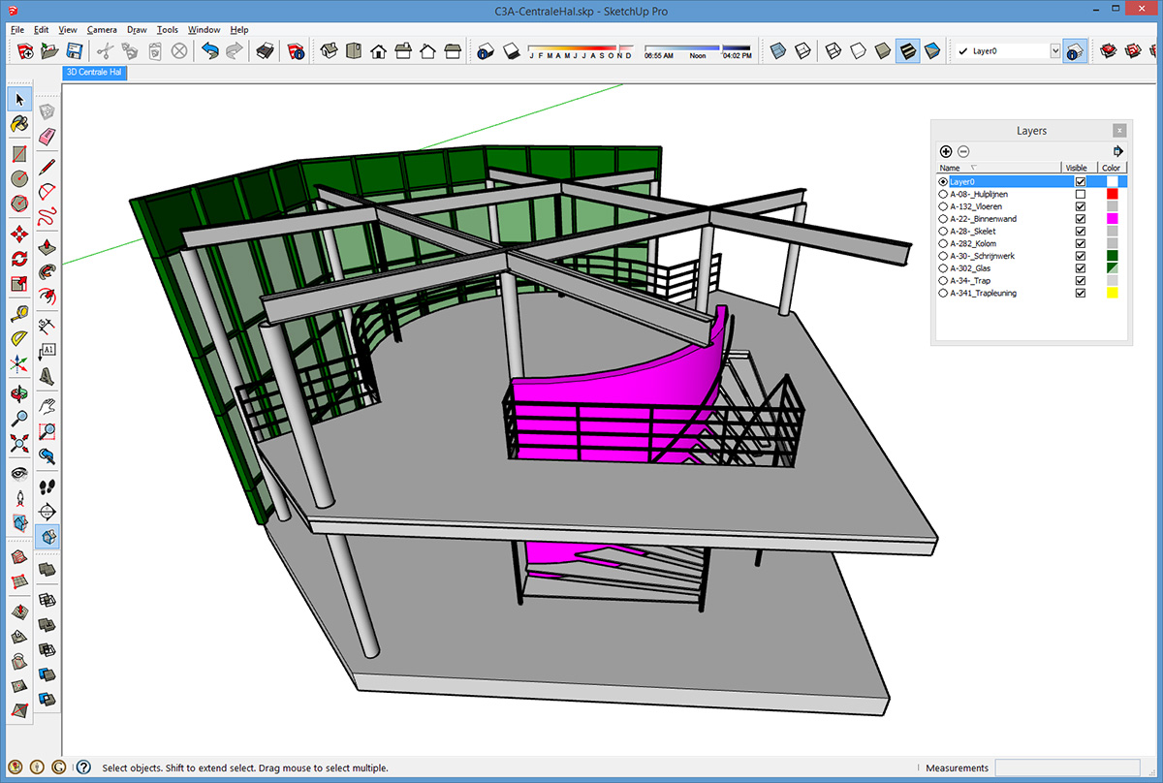Activate the Look Around eye tool
The image size is (1163, 783).
[19, 473]
